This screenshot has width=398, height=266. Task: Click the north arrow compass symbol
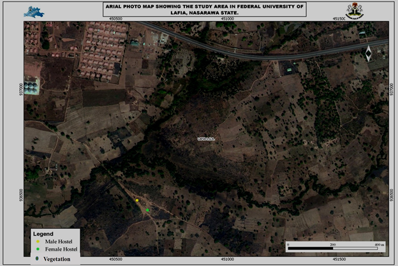[x=367, y=53]
